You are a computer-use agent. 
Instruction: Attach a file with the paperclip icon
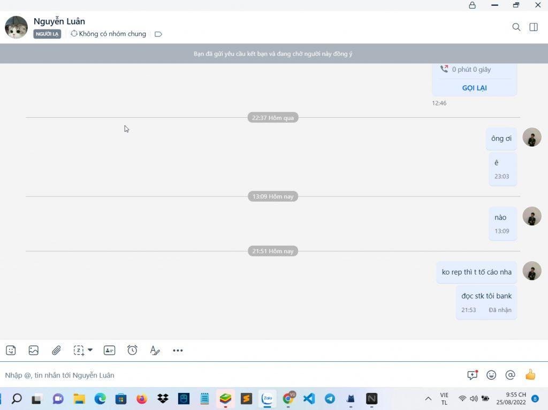(x=56, y=351)
